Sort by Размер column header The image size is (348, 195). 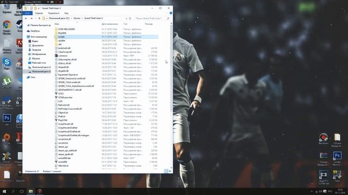tap(149, 24)
